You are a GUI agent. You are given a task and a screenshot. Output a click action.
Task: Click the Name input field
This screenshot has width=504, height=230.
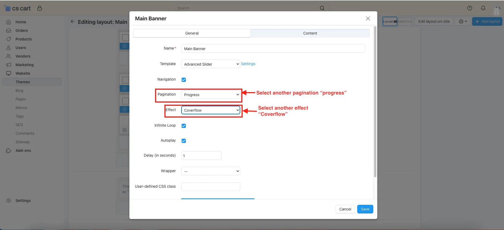[273, 48]
